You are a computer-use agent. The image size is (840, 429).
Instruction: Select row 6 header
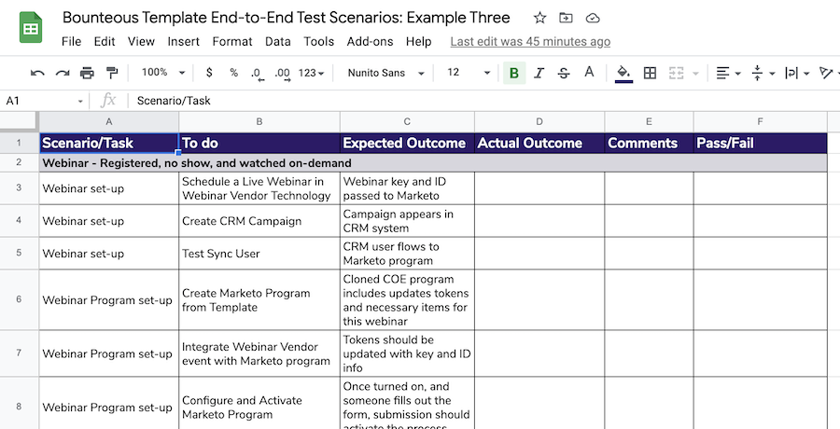[19, 299]
